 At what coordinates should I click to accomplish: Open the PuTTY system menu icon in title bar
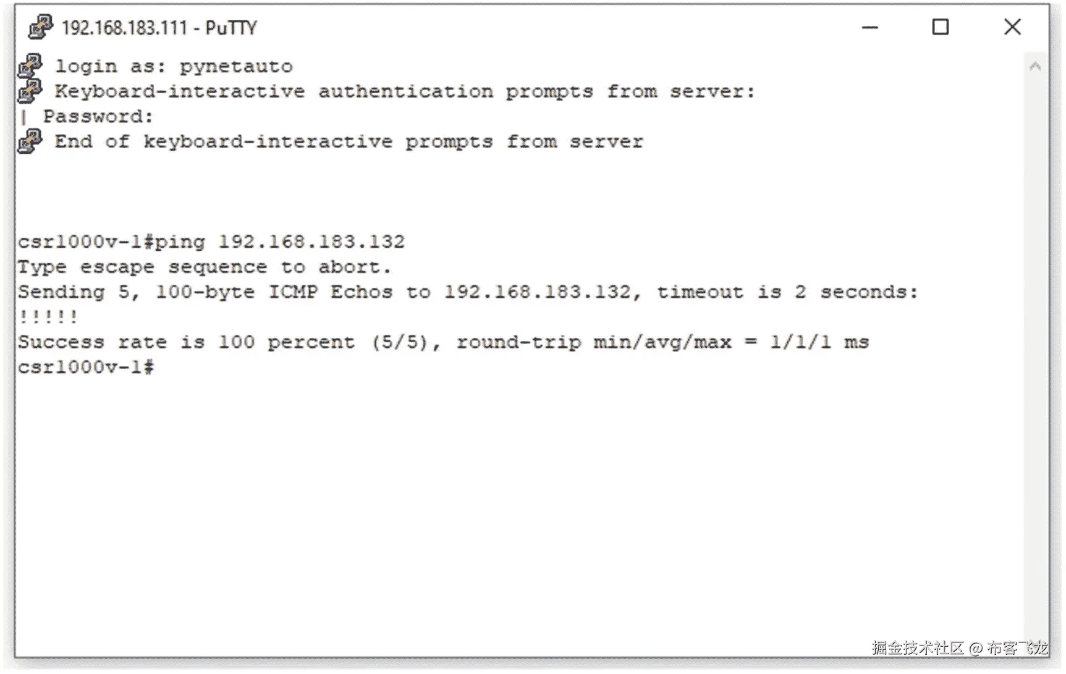[41, 27]
